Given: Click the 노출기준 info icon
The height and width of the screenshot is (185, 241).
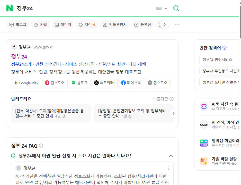Looking at the screenshot, I should pyautogui.click(x=171, y=99).
